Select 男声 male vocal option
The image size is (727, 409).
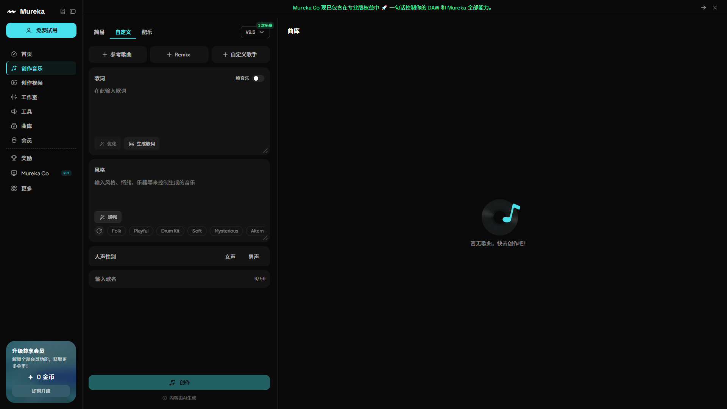(254, 256)
